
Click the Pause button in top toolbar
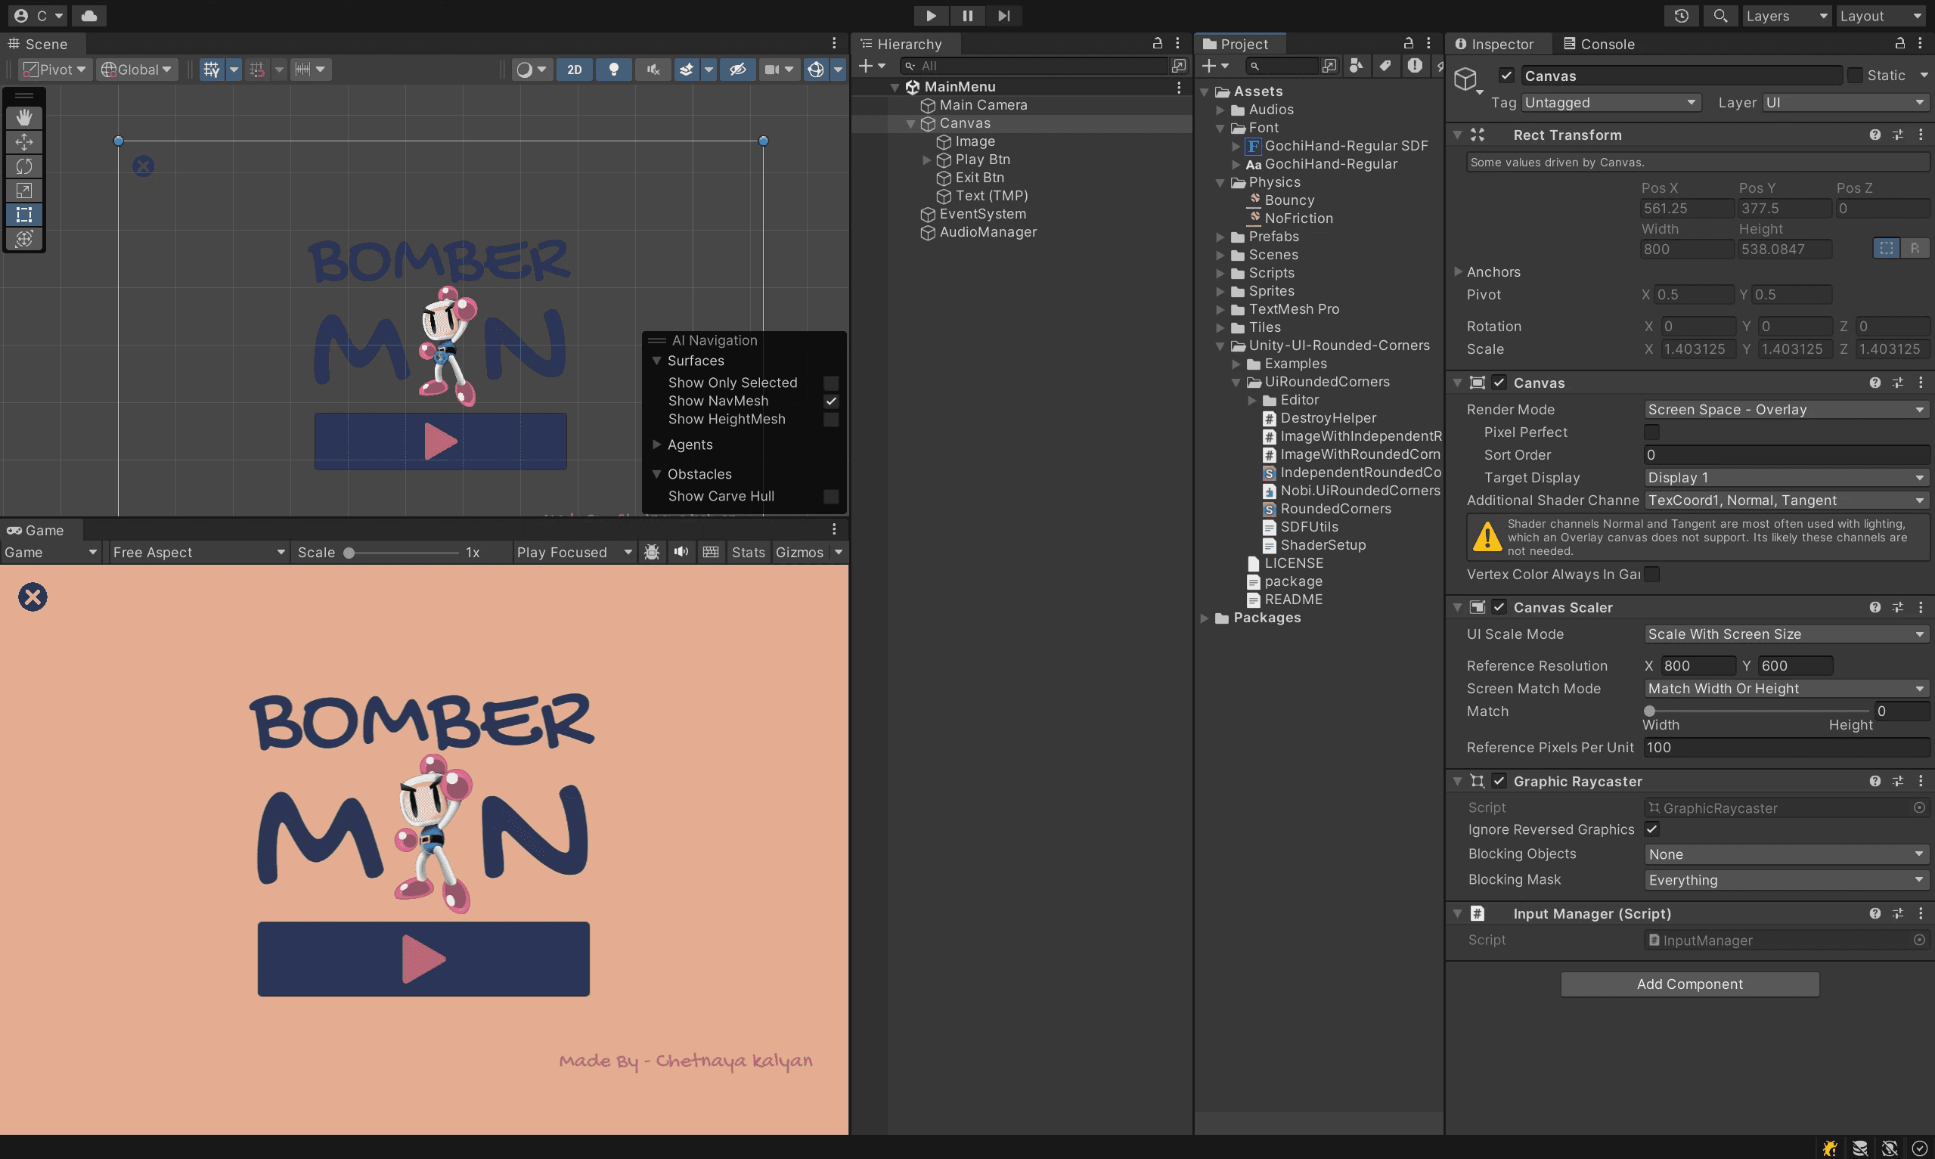[x=968, y=16]
